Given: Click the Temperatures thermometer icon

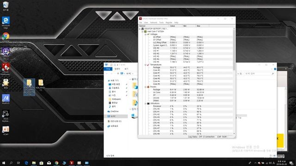Looking at the screenshot, I should pyautogui.click(x=148, y=65).
